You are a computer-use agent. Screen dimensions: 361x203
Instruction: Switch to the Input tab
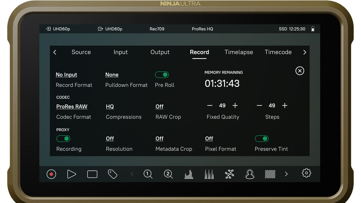[121, 52]
